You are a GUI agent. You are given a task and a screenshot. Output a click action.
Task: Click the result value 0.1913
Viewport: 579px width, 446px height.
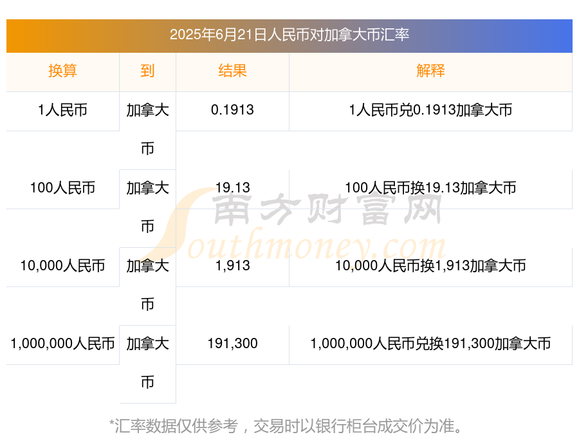coord(232,110)
